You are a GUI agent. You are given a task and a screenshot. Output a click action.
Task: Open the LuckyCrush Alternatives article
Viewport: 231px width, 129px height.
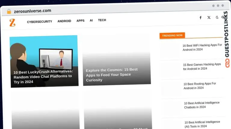pyautogui.click(x=43, y=77)
